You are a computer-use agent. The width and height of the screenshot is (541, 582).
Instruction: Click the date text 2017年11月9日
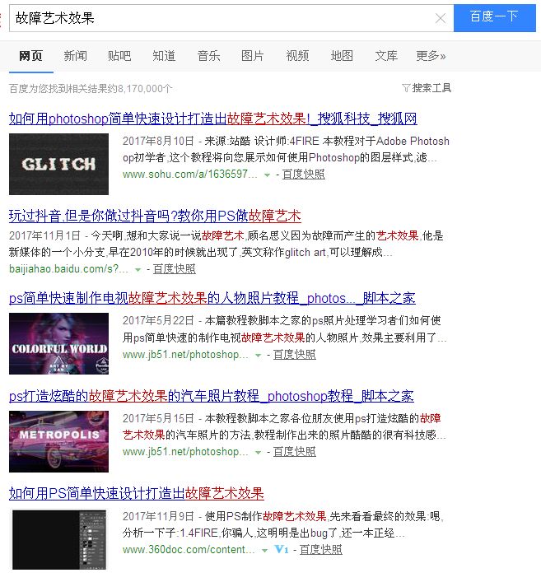[159, 516]
